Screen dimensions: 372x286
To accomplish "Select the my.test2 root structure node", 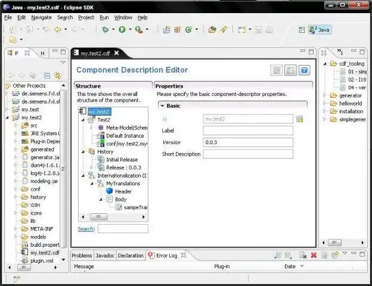I will pyautogui.click(x=99, y=111).
